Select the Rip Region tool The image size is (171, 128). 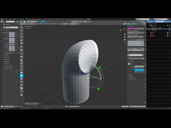21,91
